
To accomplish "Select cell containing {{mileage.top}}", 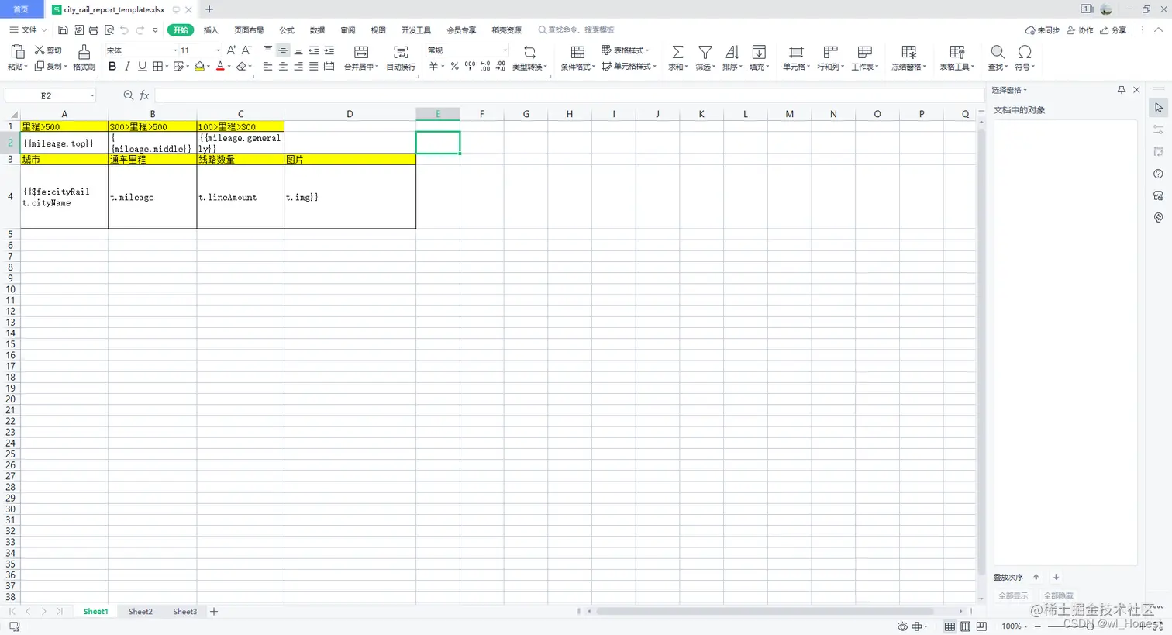I will (x=64, y=143).
